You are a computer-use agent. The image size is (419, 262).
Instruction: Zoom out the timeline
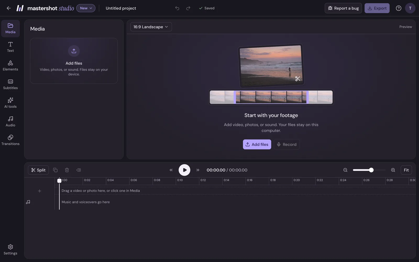click(345, 170)
